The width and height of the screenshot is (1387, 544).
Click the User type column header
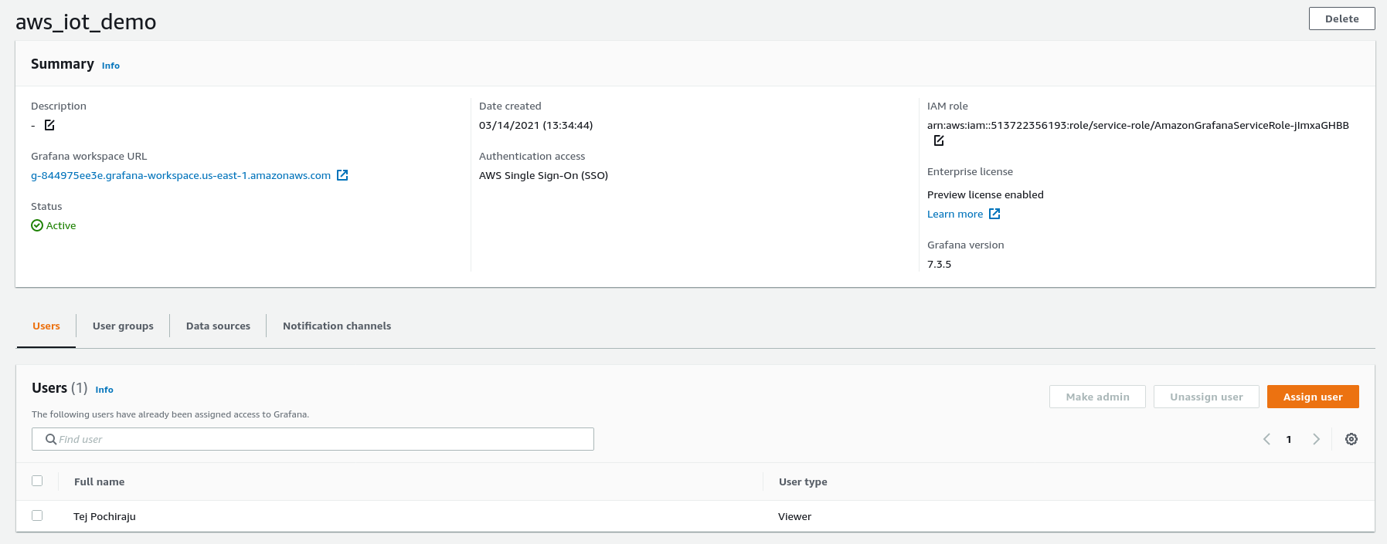click(803, 481)
